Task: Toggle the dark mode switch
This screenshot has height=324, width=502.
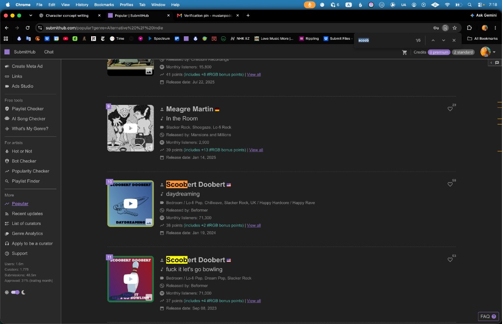Action: [x=15, y=292]
